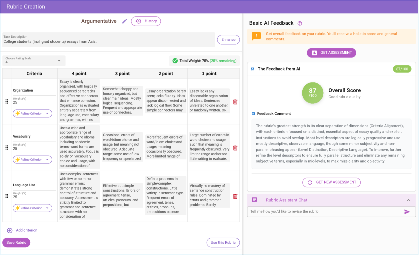Screen dimensions: 419x255
Task: Save the rubric
Action: [x=16, y=243]
